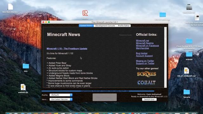Click the '+ An auto-jump option' line
The height and width of the screenshot is (114, 203).
(x=58, y=68)
